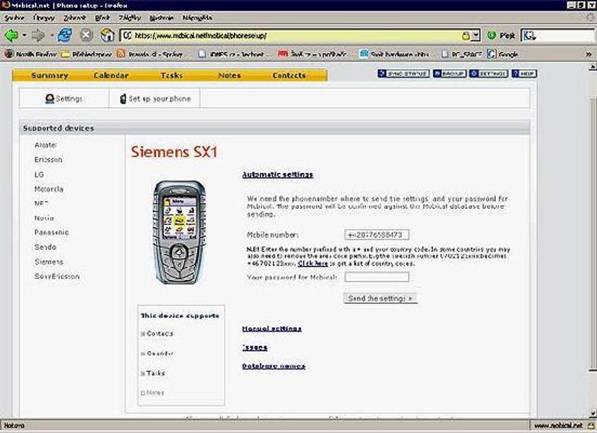Open the Úpravy menu
The width and height of the screenshot is (597, 433).
[x=44, y=18]
